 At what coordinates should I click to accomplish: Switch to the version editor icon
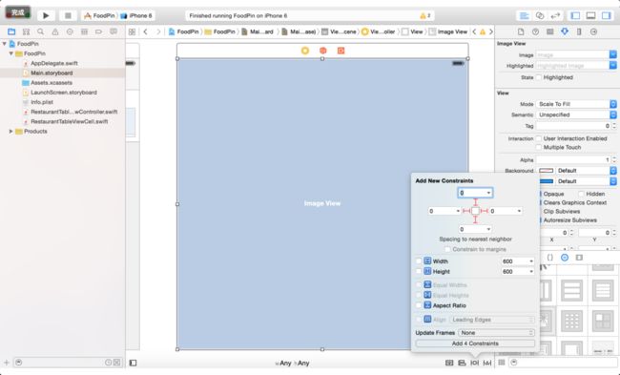[555, 16]
